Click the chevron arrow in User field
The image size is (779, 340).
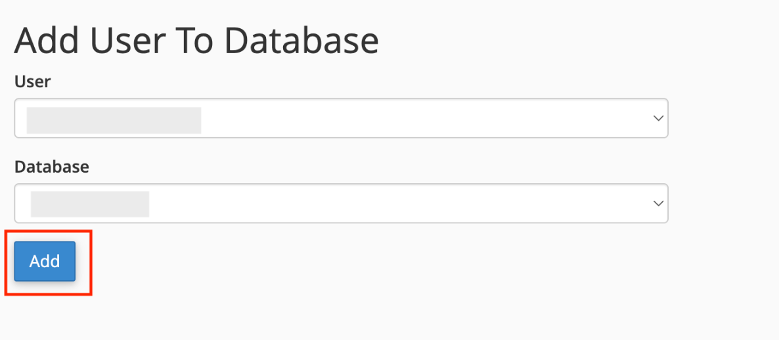coord(658,118)
